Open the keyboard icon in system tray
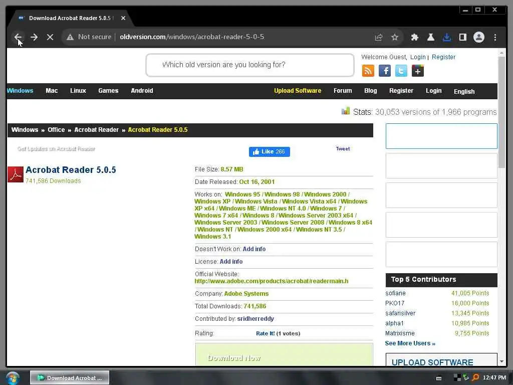The image size is (513, 385). point(439,378)
